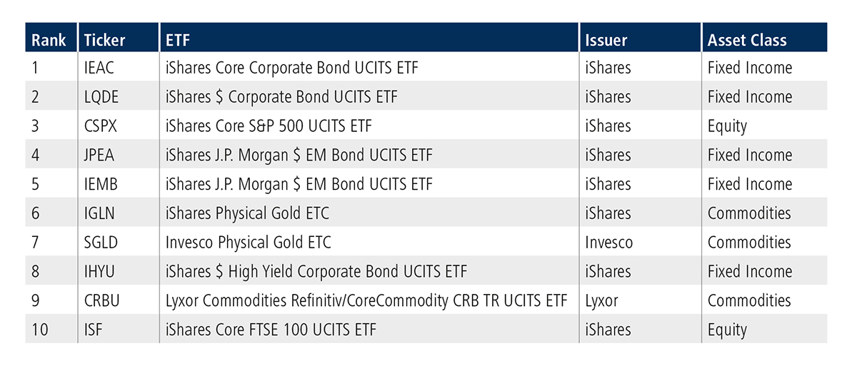This screenshot has width=857, height=371.
Task: Select the LQDE ticker cell
Action: coord(102,97)
